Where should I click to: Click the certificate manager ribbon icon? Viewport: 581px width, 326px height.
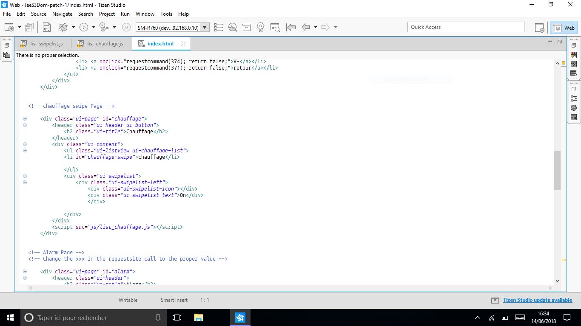tap(261, 27)
